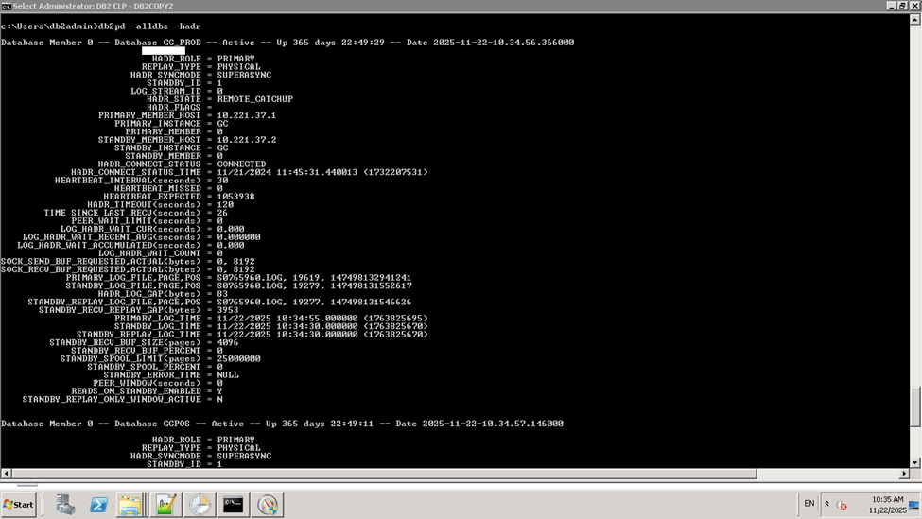922x519 pixels.
Task: Close the DB2 CLP console window
Action: coord(913,6)
